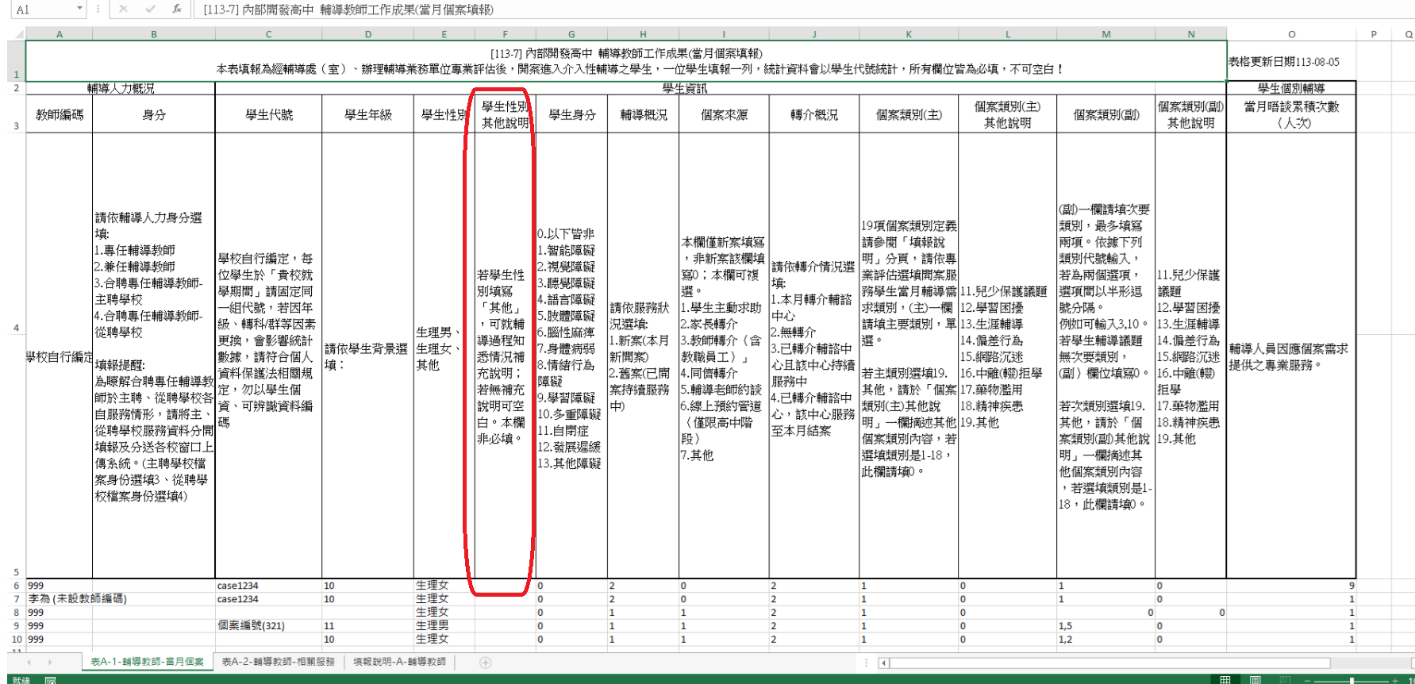Switch to sheet tab 表A-2-輔導教師-相關服務
This screenshot has height=684, width=1415.
click(278, 662)
